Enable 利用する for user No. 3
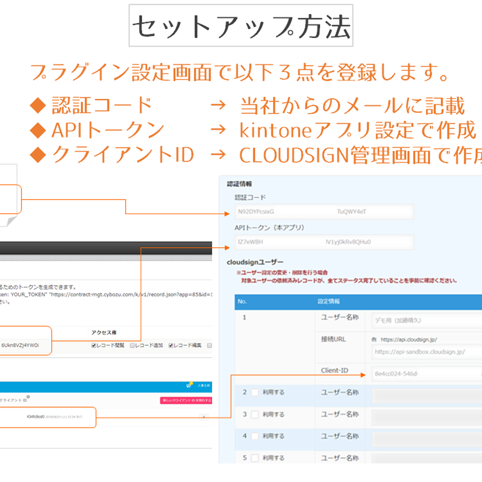 (255, 415)
